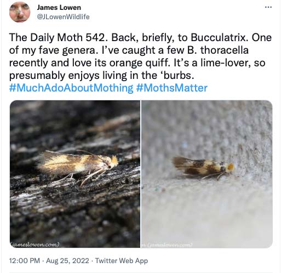This screenshot has height=273, width=281.
Task: Click the moth wing fringe in left photo
Action: [43, 163]
